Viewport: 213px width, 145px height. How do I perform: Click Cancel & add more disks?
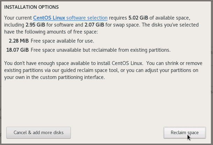38,133
